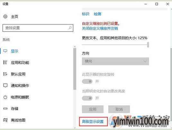Open the orientation 横向 dropdown

coord(115,61)
